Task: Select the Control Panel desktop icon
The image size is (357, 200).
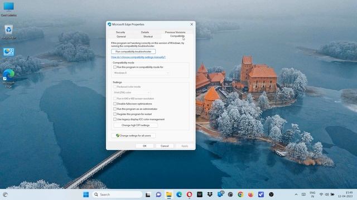Action: tap(9, 52)
